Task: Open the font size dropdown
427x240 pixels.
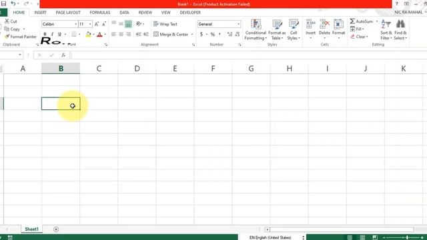Action: 90,24
